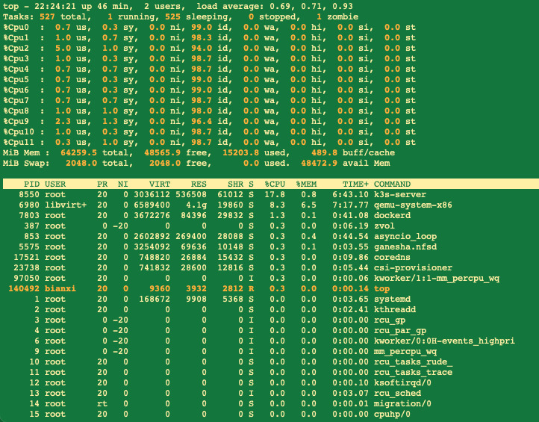Image resolution: width=539 pixels, height=422 pixels.
Task: Click the rcu_par_gp command
Action: click(400, 331)
